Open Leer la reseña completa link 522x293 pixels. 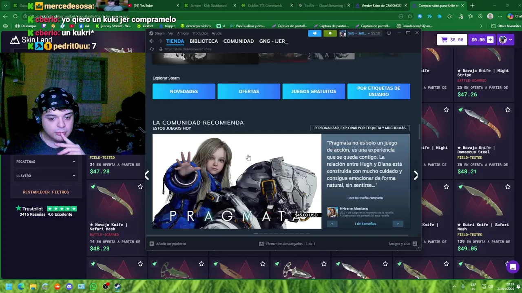365,198
